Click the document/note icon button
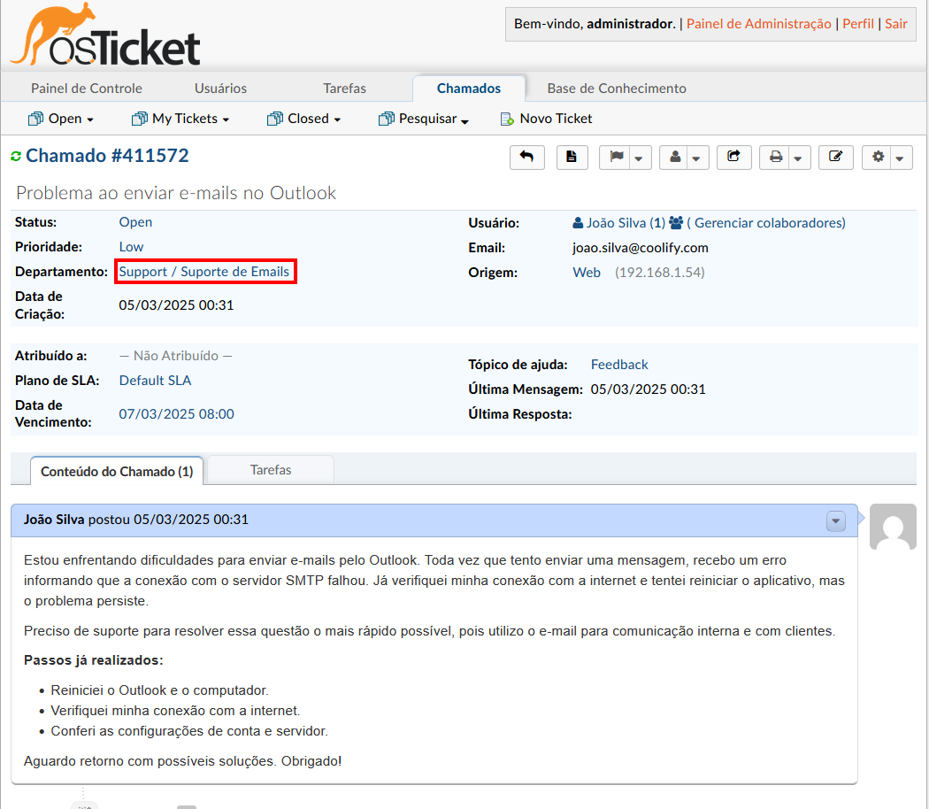The width and height of the screenshot is (929, 809). (x=572, y=157)
